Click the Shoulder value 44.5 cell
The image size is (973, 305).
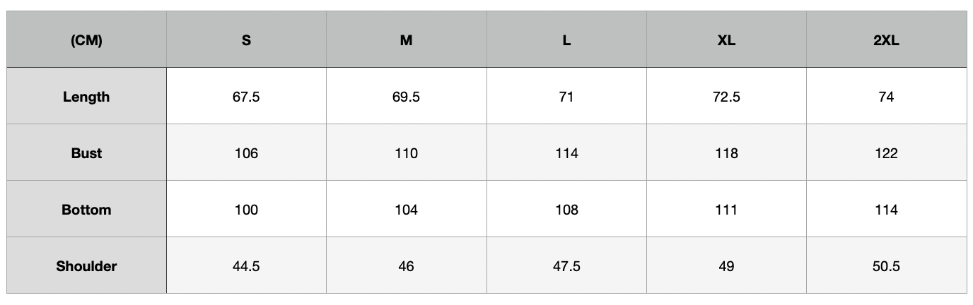click(x=246, y=266)
